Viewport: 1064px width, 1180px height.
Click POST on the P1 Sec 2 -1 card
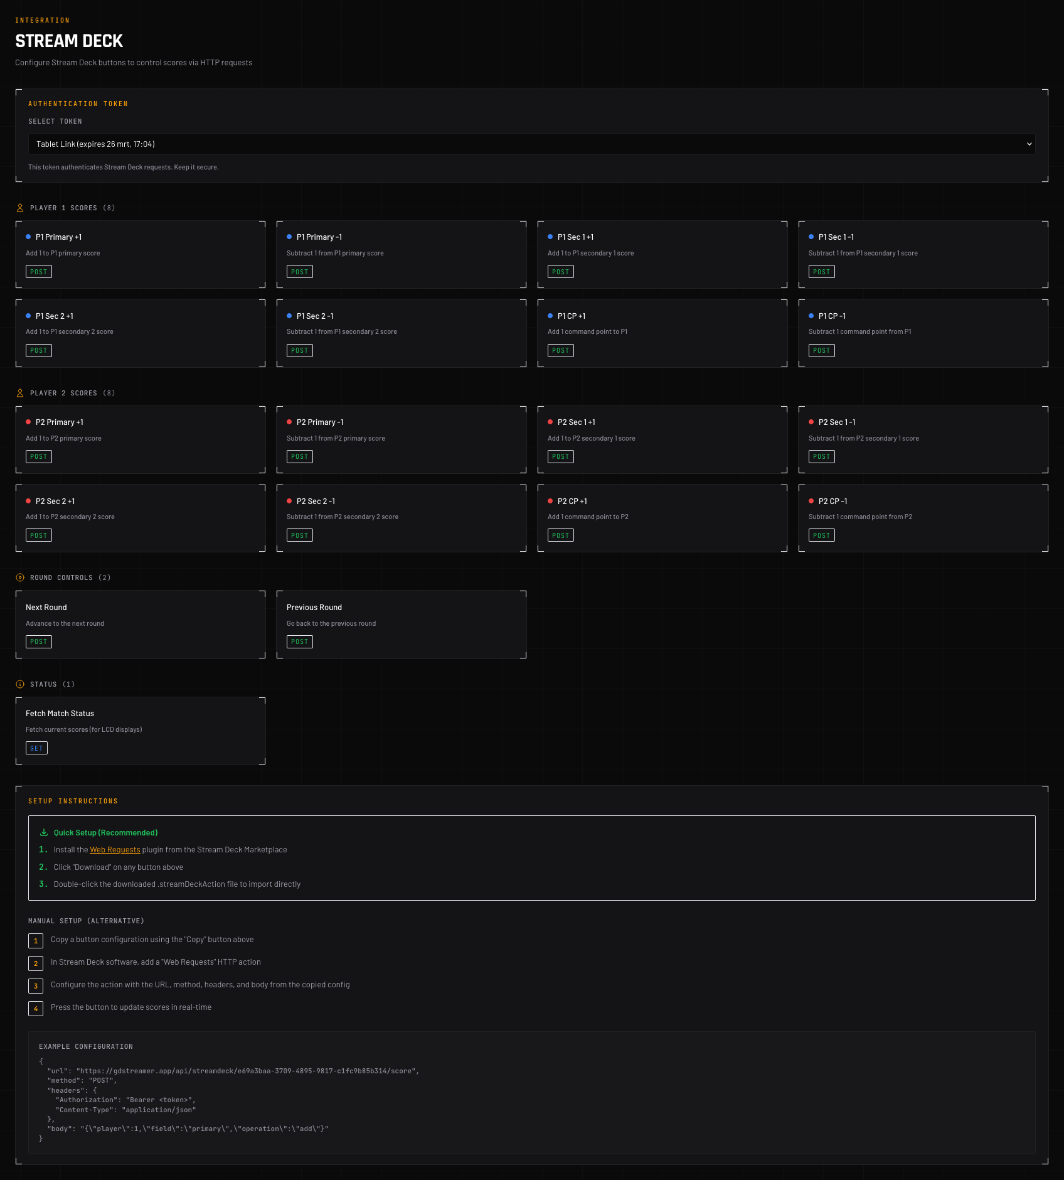(x=300, y=350)
